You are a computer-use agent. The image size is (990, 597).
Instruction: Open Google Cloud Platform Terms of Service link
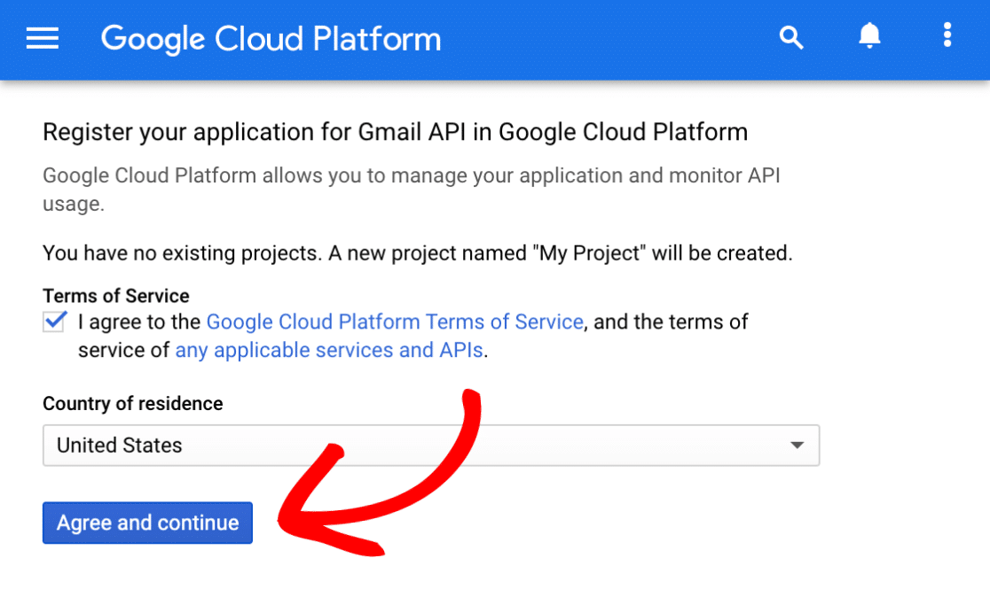click(395, 322)
